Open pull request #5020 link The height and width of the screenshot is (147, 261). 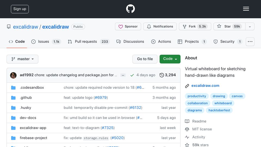(117, 138)
